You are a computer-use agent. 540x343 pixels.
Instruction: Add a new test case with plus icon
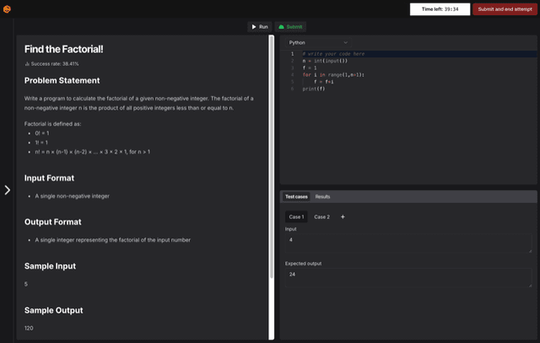[343, 217]
